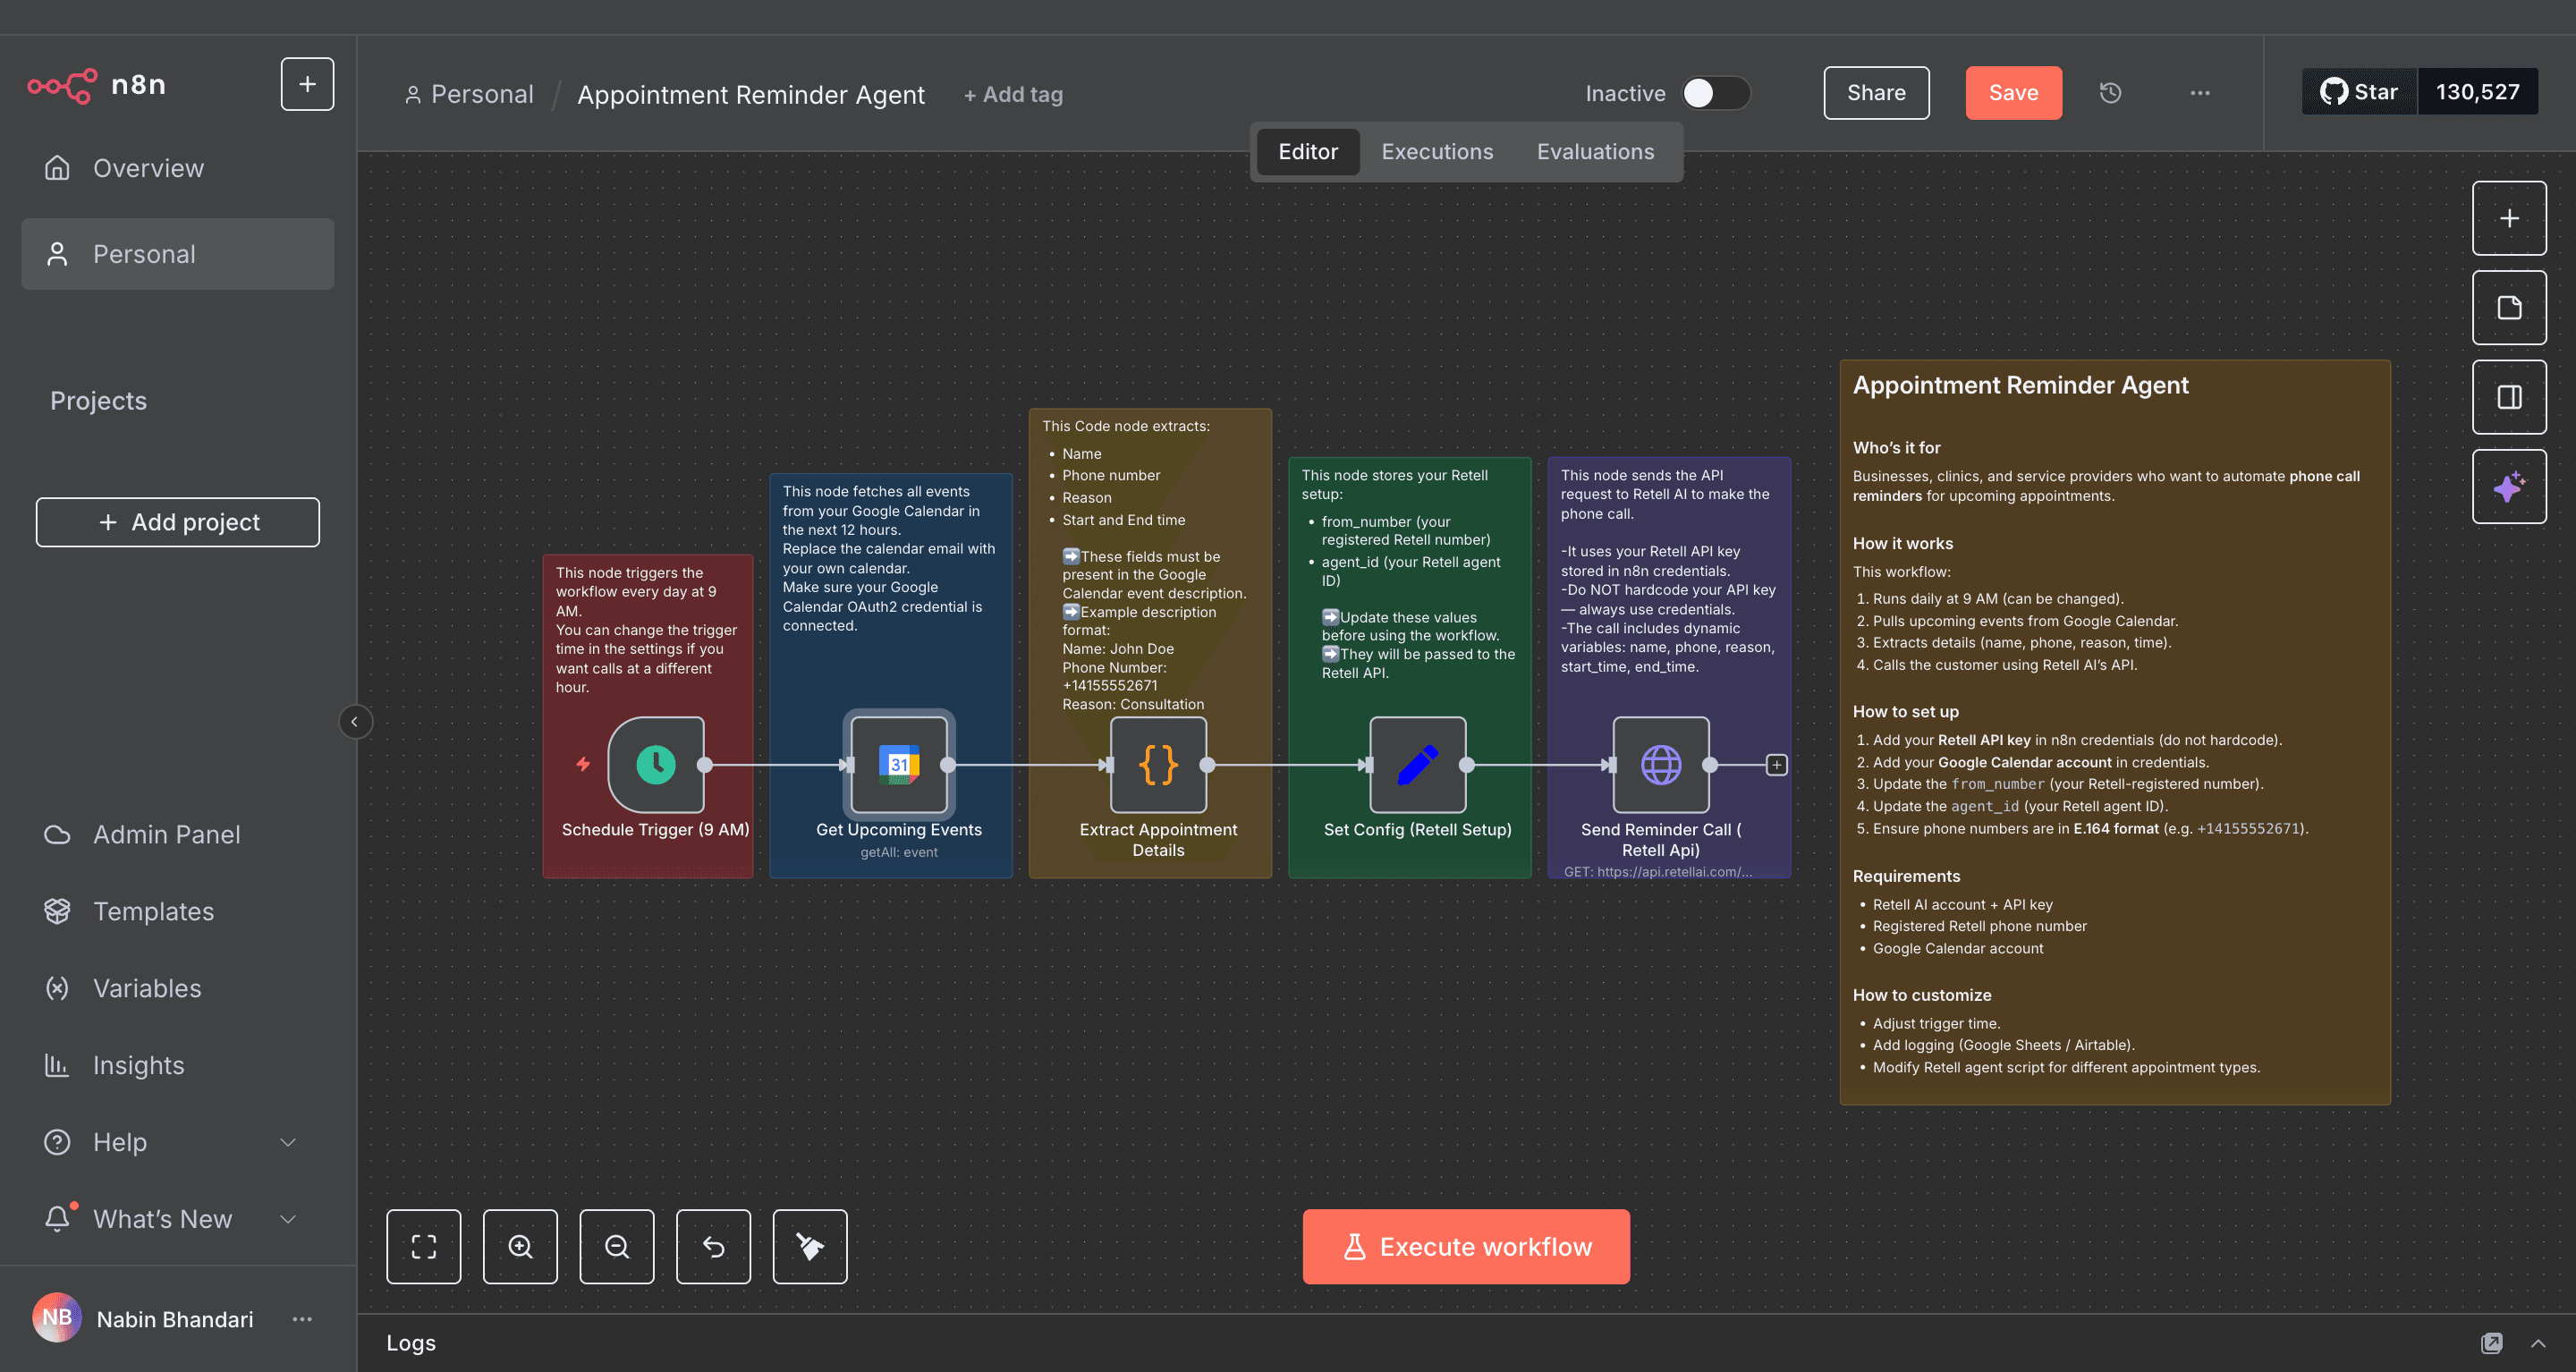Click the 'How to set up' heading
The image size is (2576, 1372).
tap(1905, 711)
